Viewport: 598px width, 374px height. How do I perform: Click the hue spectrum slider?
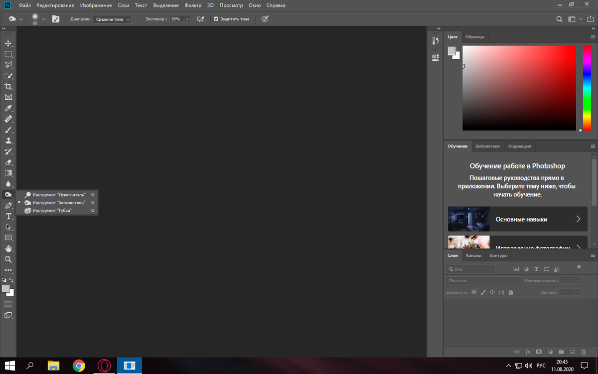click(587, 88)
